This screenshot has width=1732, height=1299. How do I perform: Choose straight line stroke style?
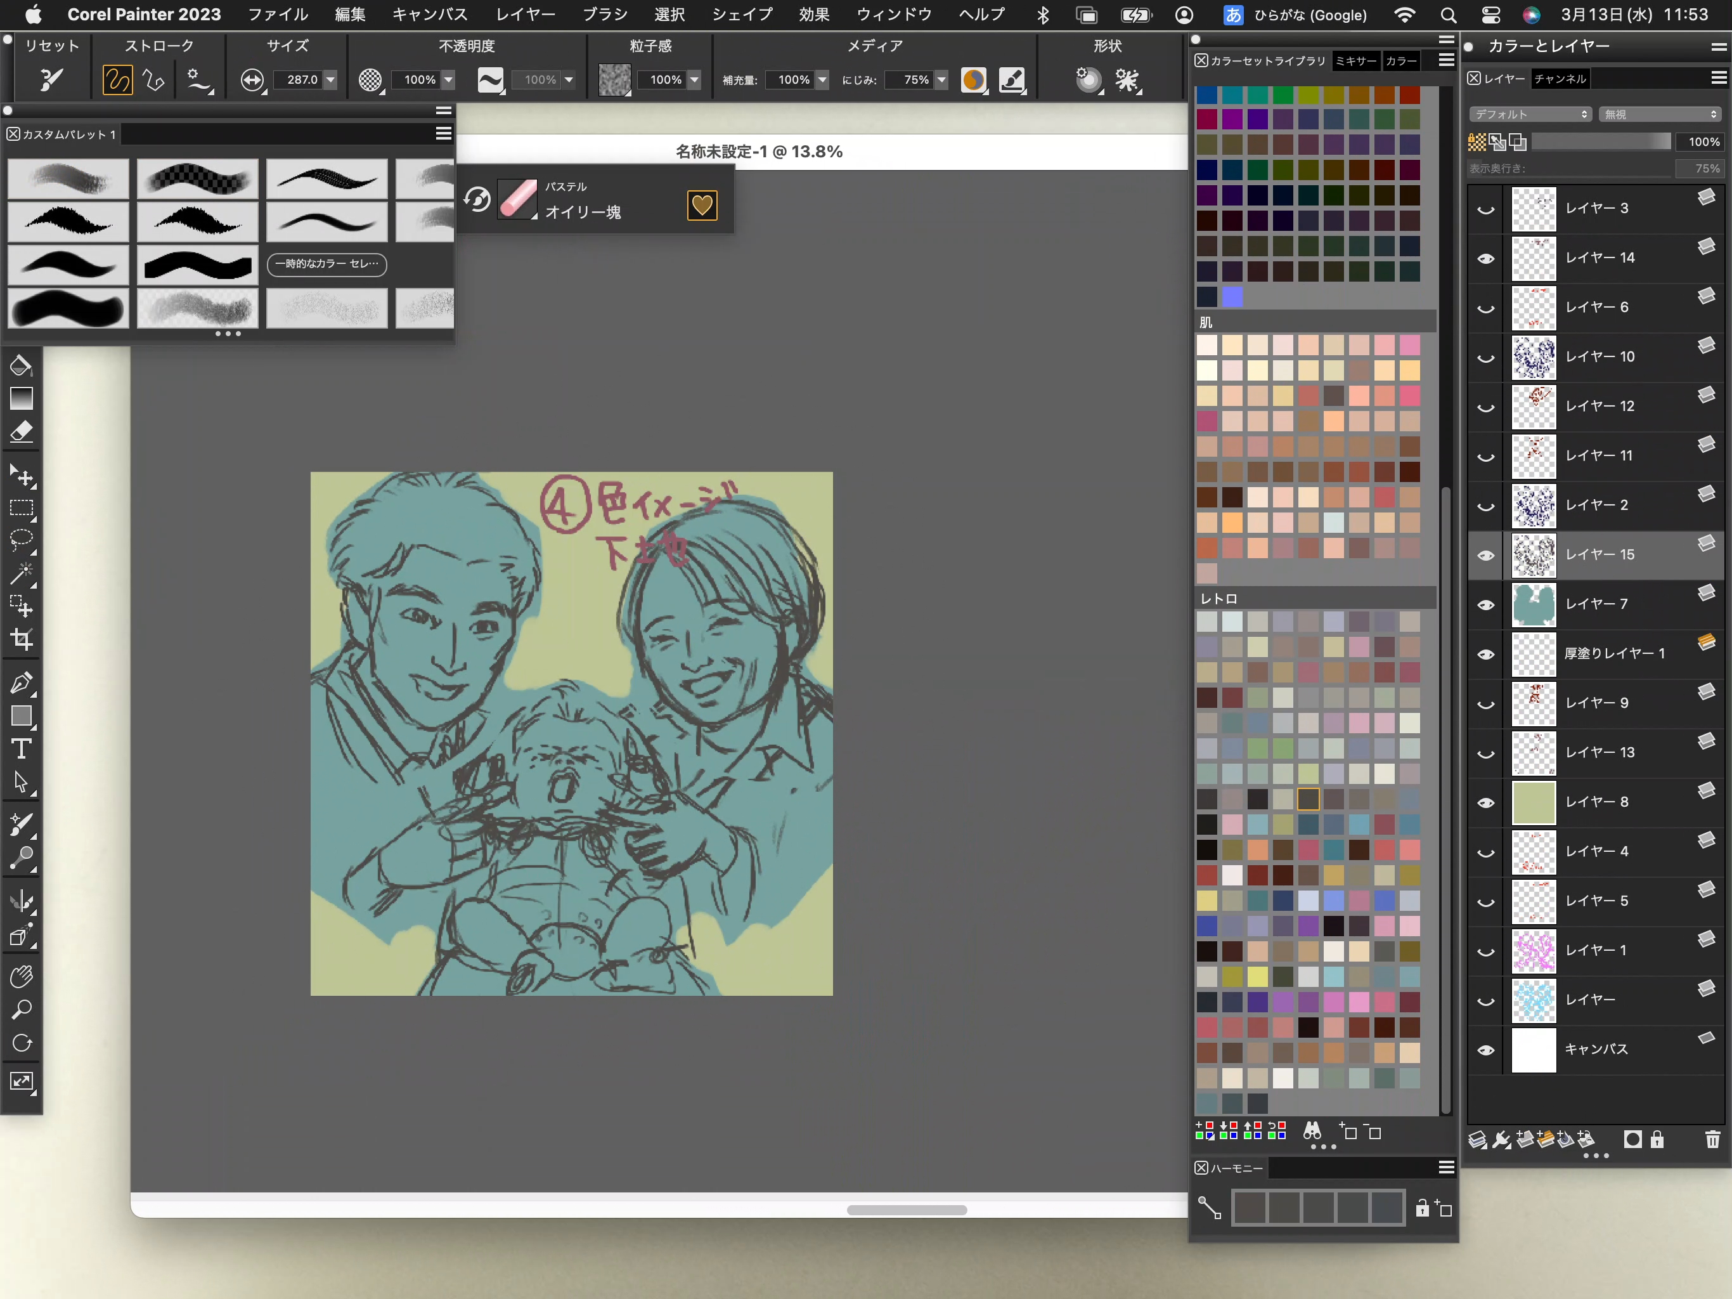click(153, 80)
